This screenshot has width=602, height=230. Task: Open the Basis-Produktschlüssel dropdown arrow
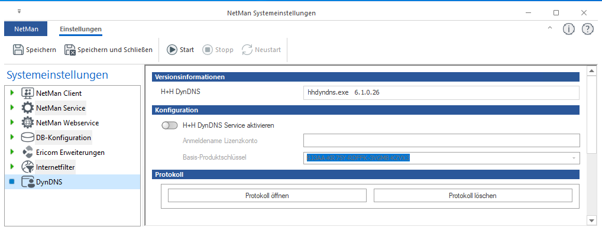[x=574, y=158]
